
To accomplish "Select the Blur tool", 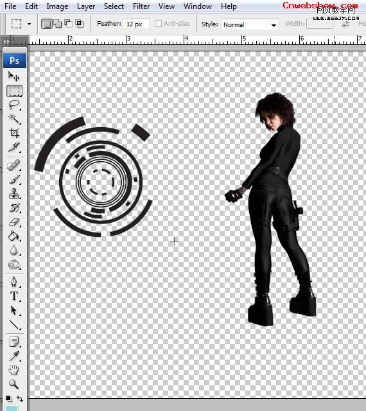I will pyautogui.click(x=14, y=250).
